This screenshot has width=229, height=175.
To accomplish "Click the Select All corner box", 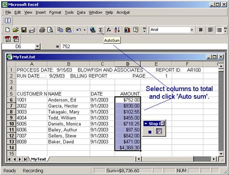I will pos(12,64).
